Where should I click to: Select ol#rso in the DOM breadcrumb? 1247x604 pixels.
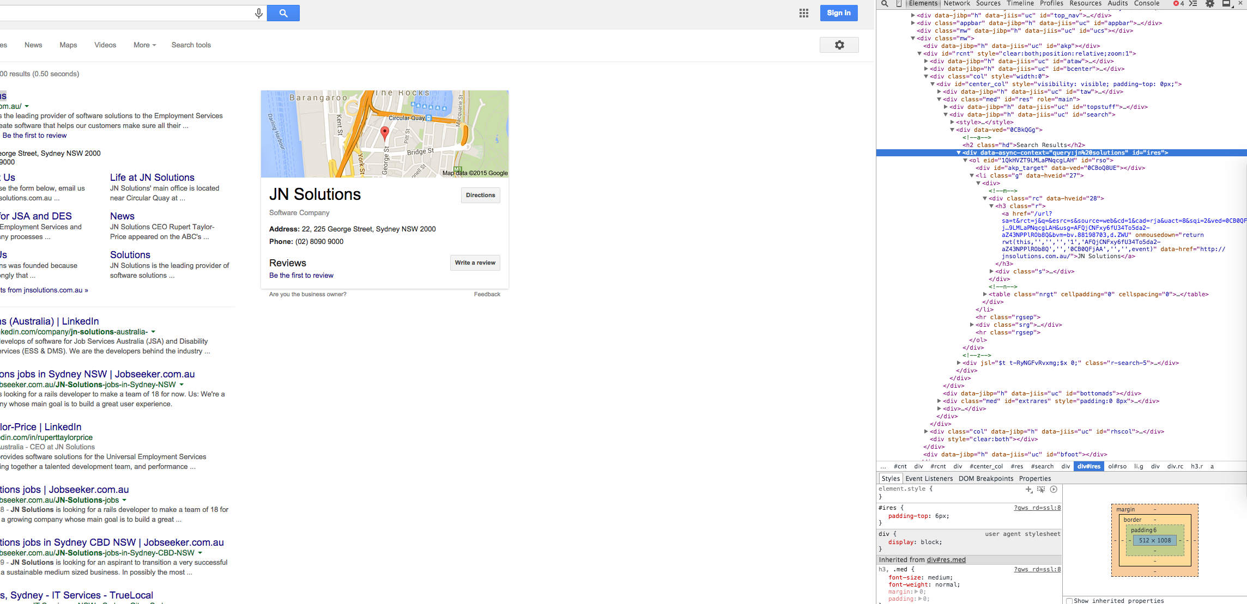[1117, 467]
